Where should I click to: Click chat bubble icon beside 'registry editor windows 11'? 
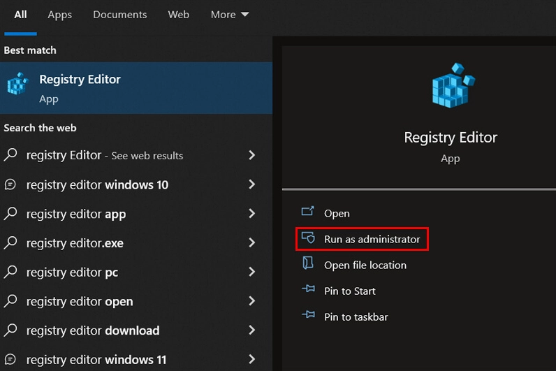(x=10, y=359)
